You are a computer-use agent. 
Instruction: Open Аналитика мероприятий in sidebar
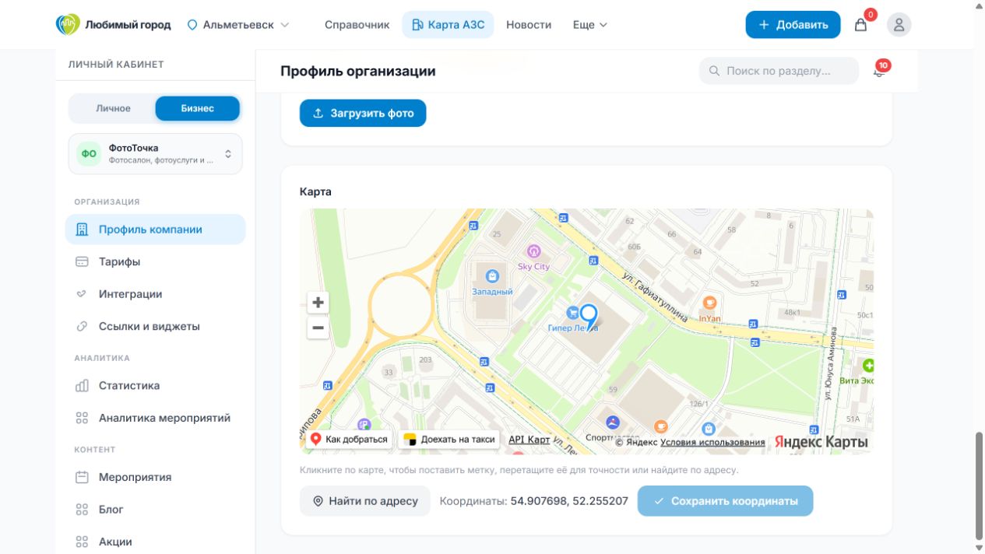point(156,418)
